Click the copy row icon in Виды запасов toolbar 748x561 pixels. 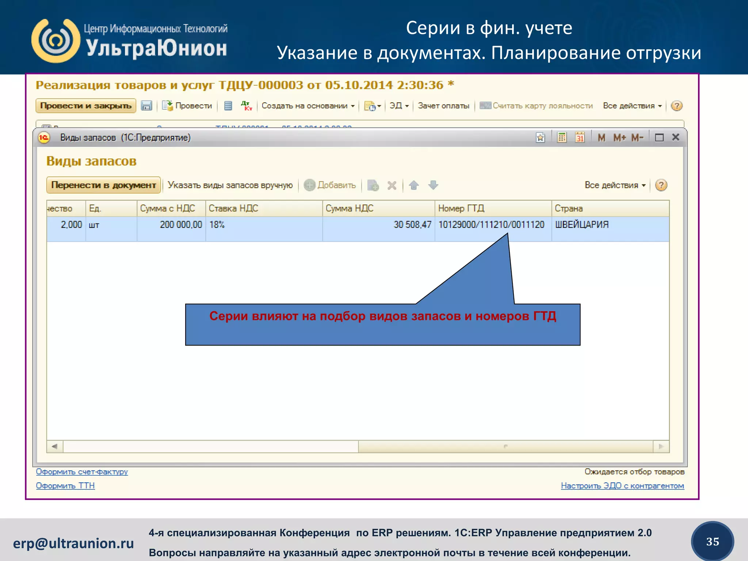point(373,186)
